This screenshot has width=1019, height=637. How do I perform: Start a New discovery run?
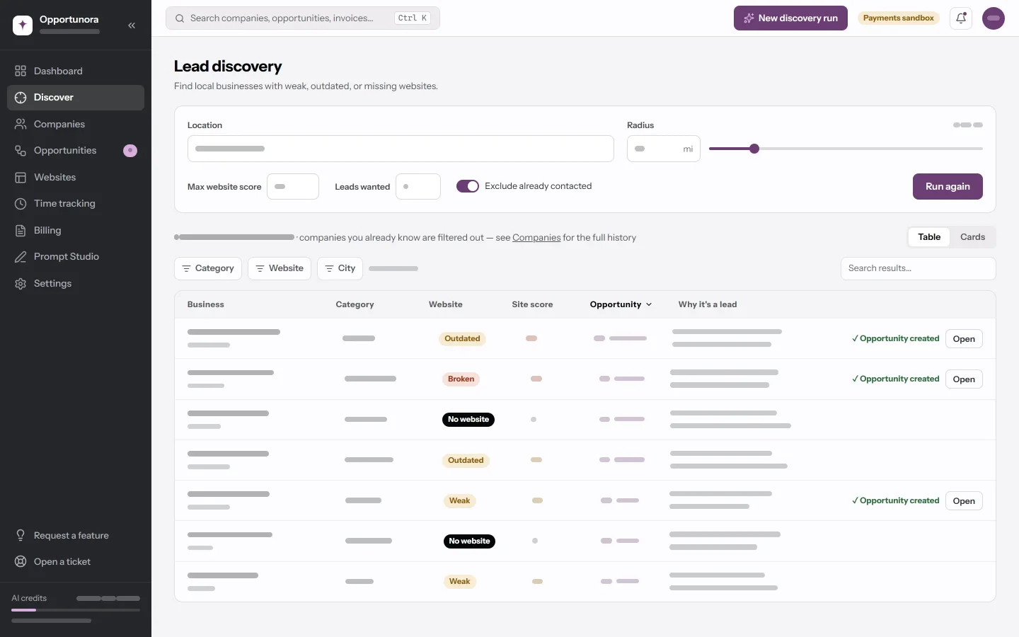pyautogui.click(x=790, y=18)
